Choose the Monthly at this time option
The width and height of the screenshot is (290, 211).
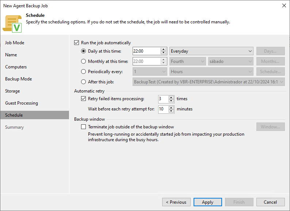(84, 61)
